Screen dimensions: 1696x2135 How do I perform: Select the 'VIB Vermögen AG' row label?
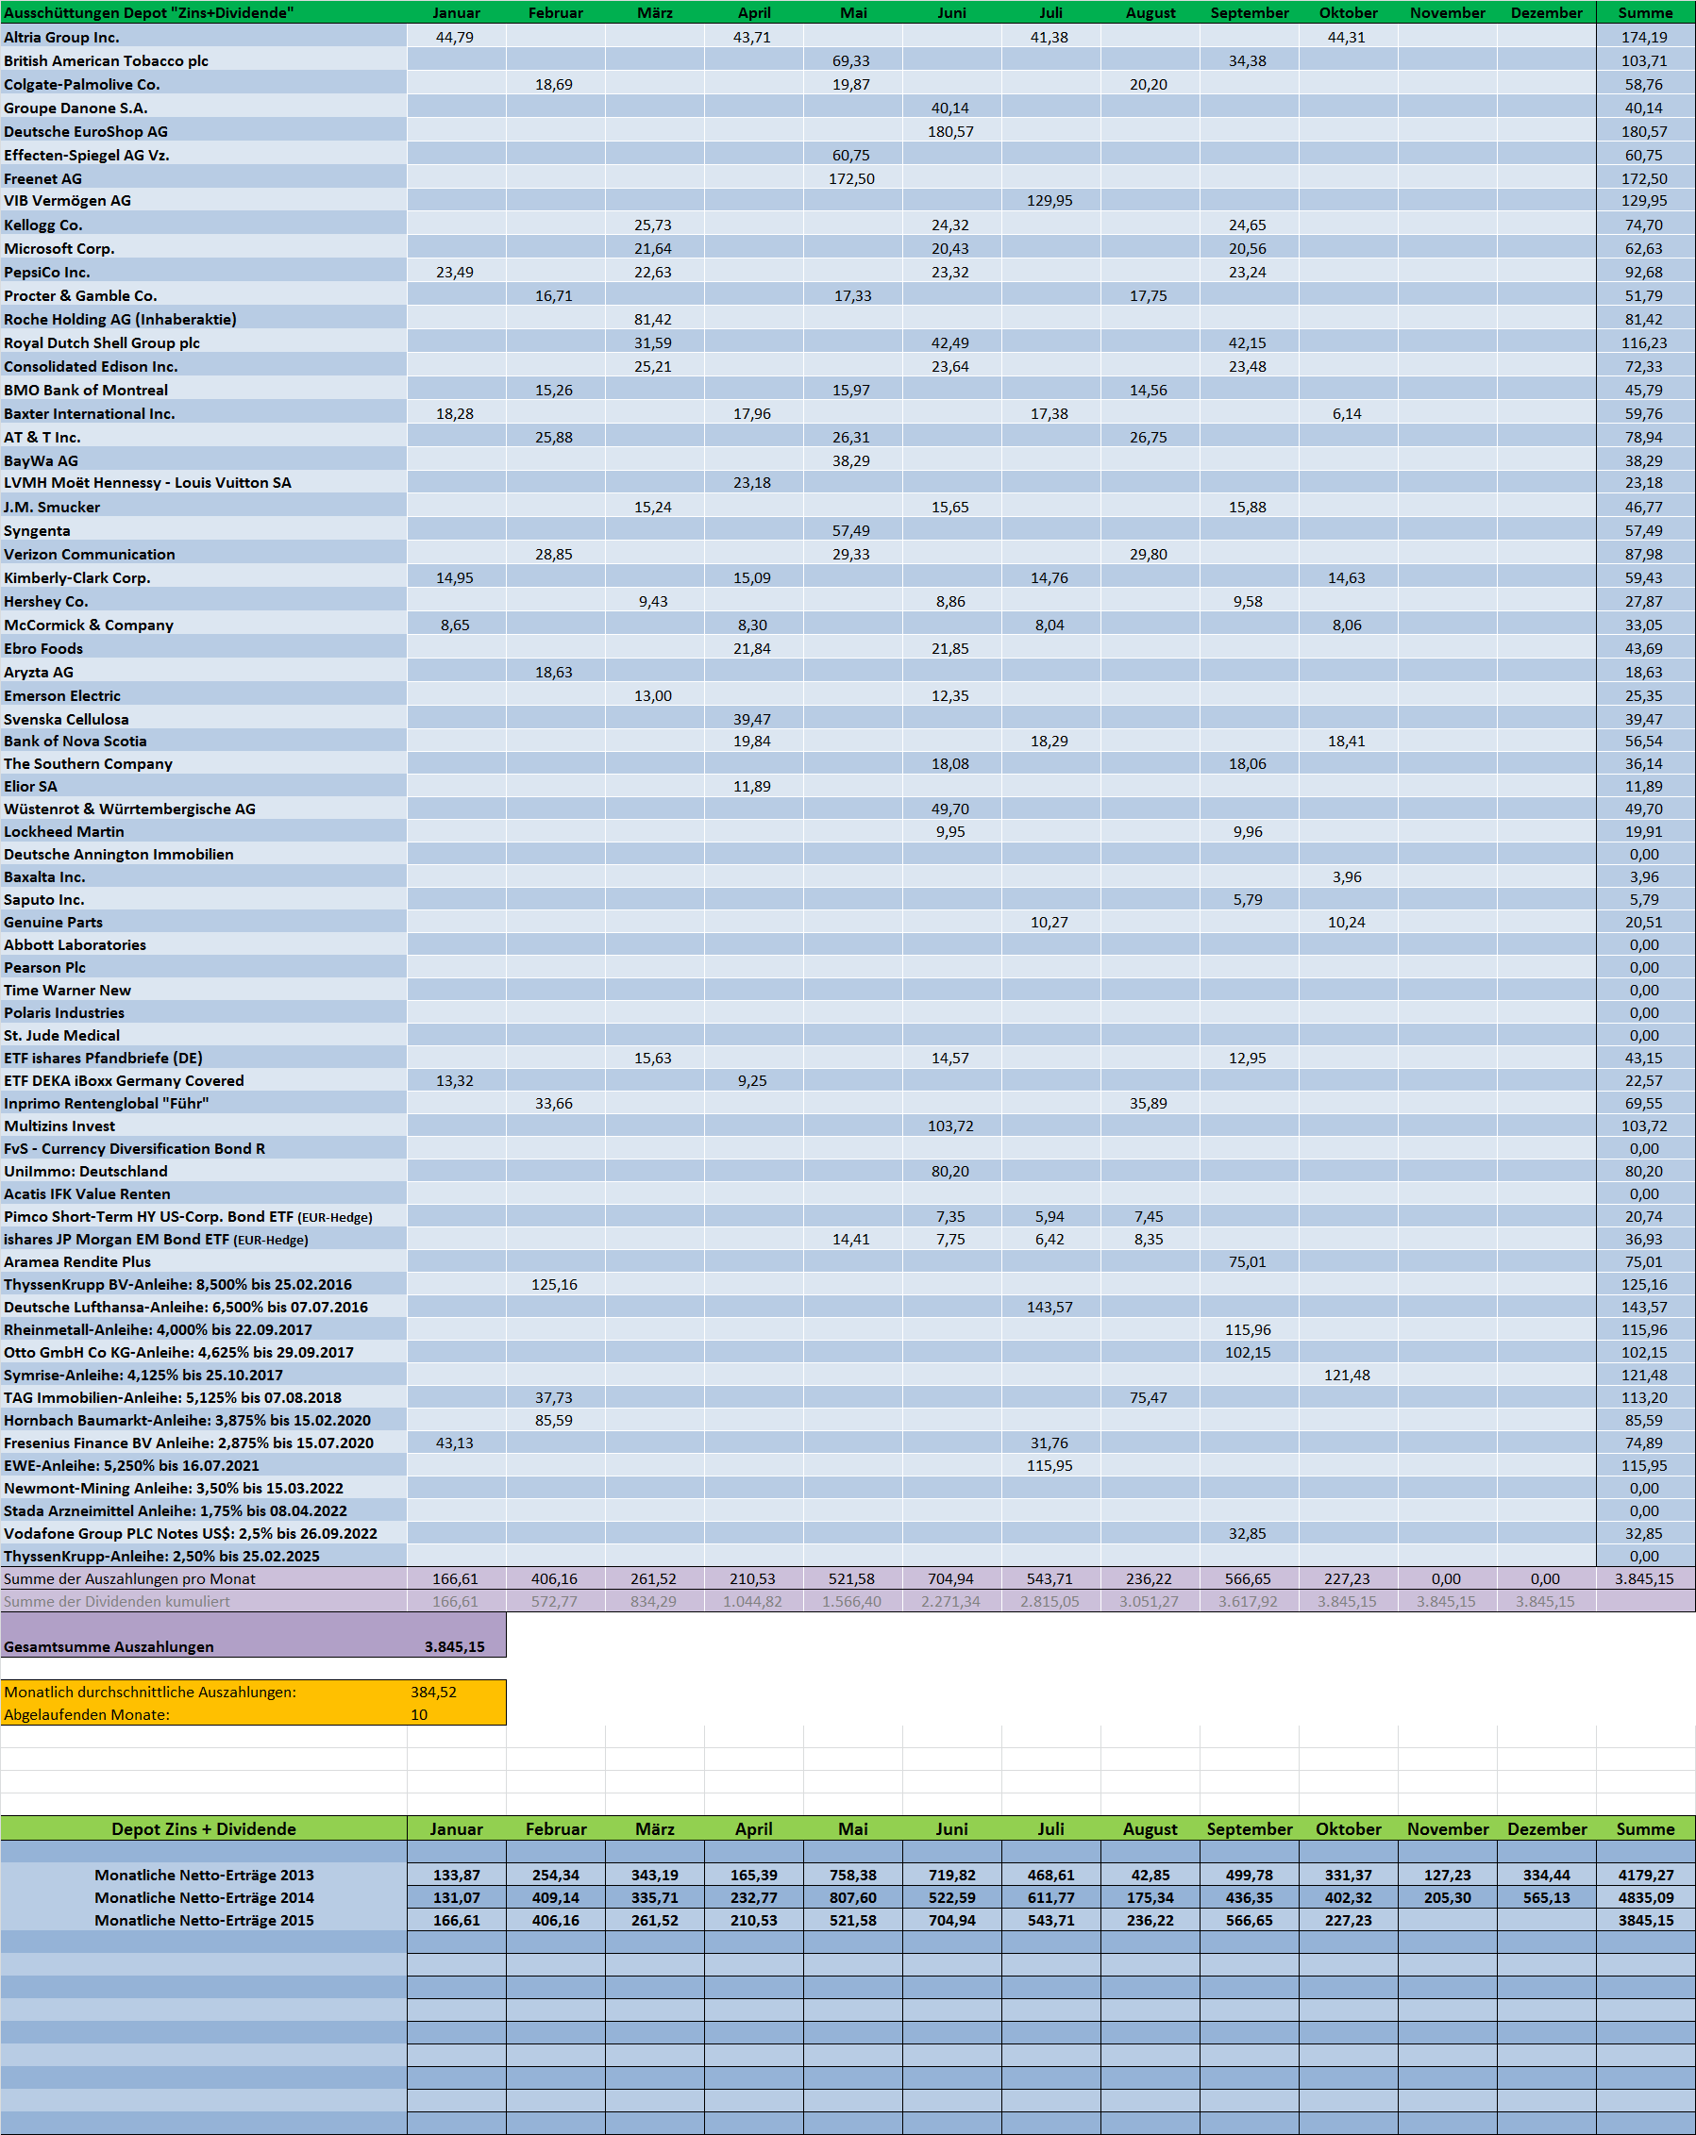[x=67, y=201]
